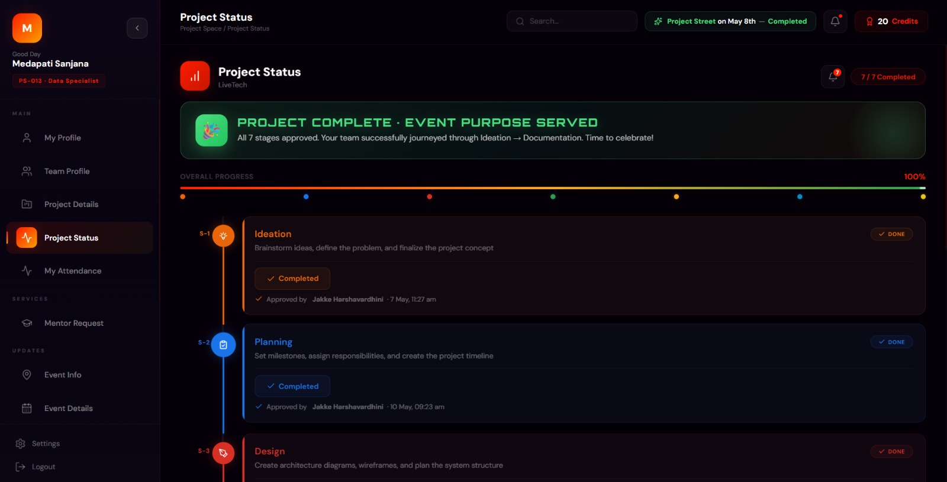The height and width of the screenshot is (482, 947).
Task: Click Jakke Harshavardhini in the Ideation card
Action: point(348,299)
